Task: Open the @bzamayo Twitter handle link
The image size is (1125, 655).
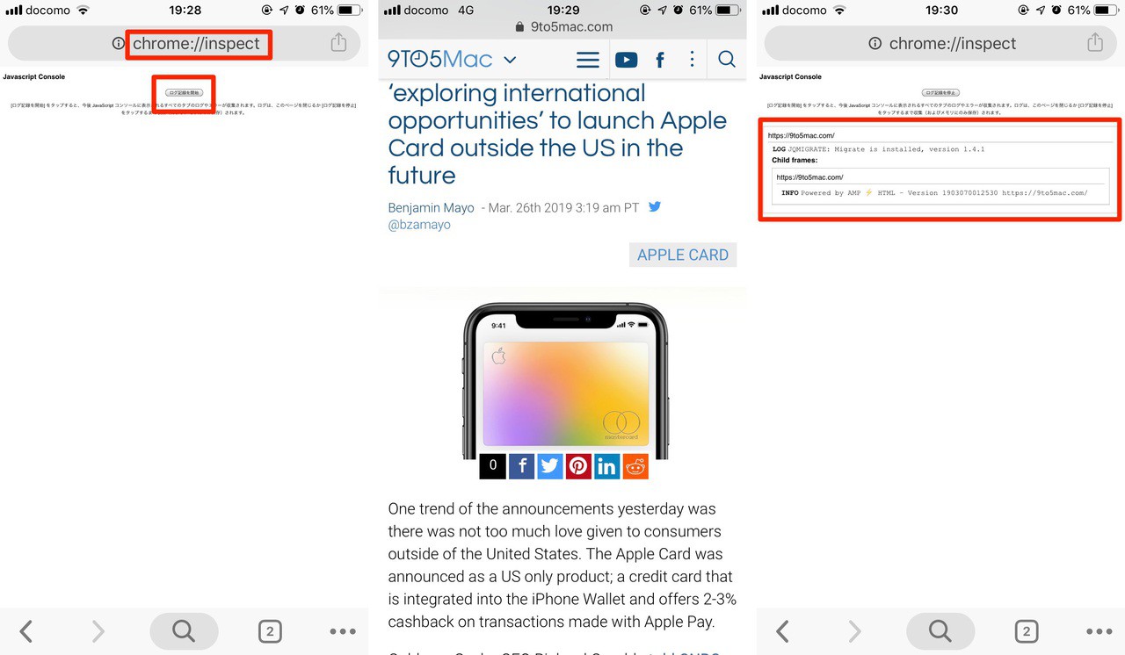Action: pyautogui.click(x=419, y=225)
